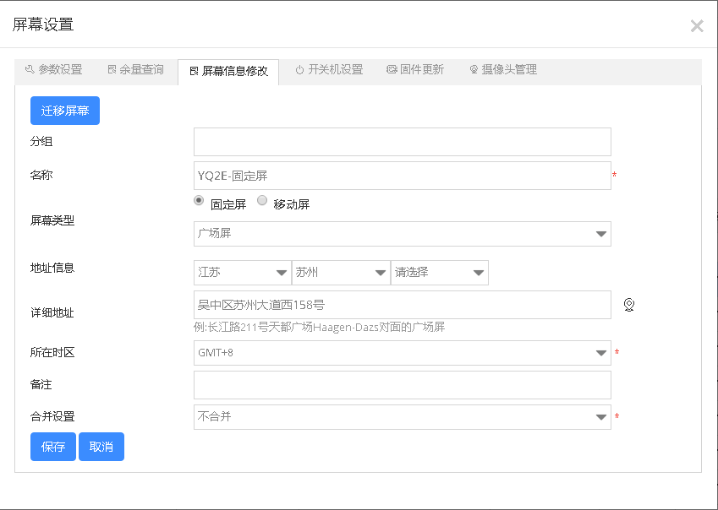Open the 不合并 merge setting dropdown
The width and height of the screenshot is (718, 510).
[x=403, y=417]
